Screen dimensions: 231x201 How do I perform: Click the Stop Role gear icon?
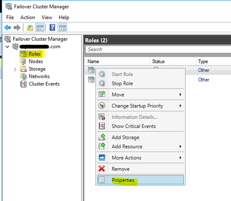tap(102, 83)
